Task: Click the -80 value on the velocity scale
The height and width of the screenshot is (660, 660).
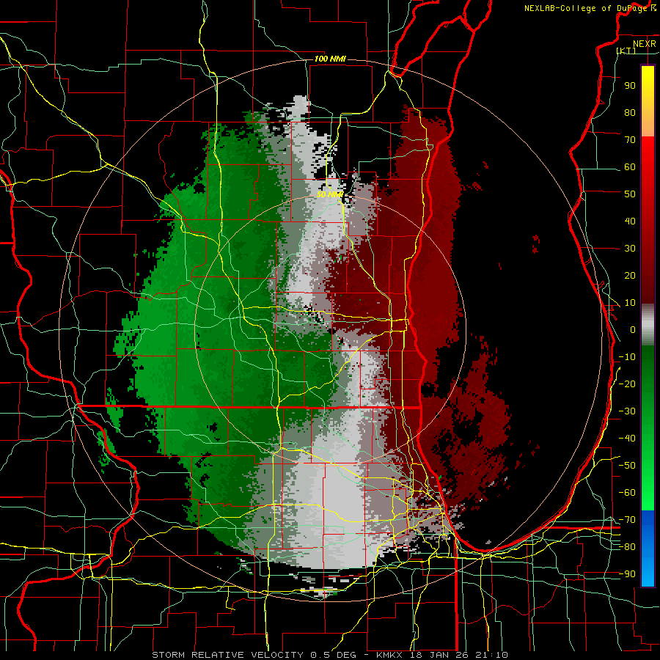Action: tap(627, 547)
